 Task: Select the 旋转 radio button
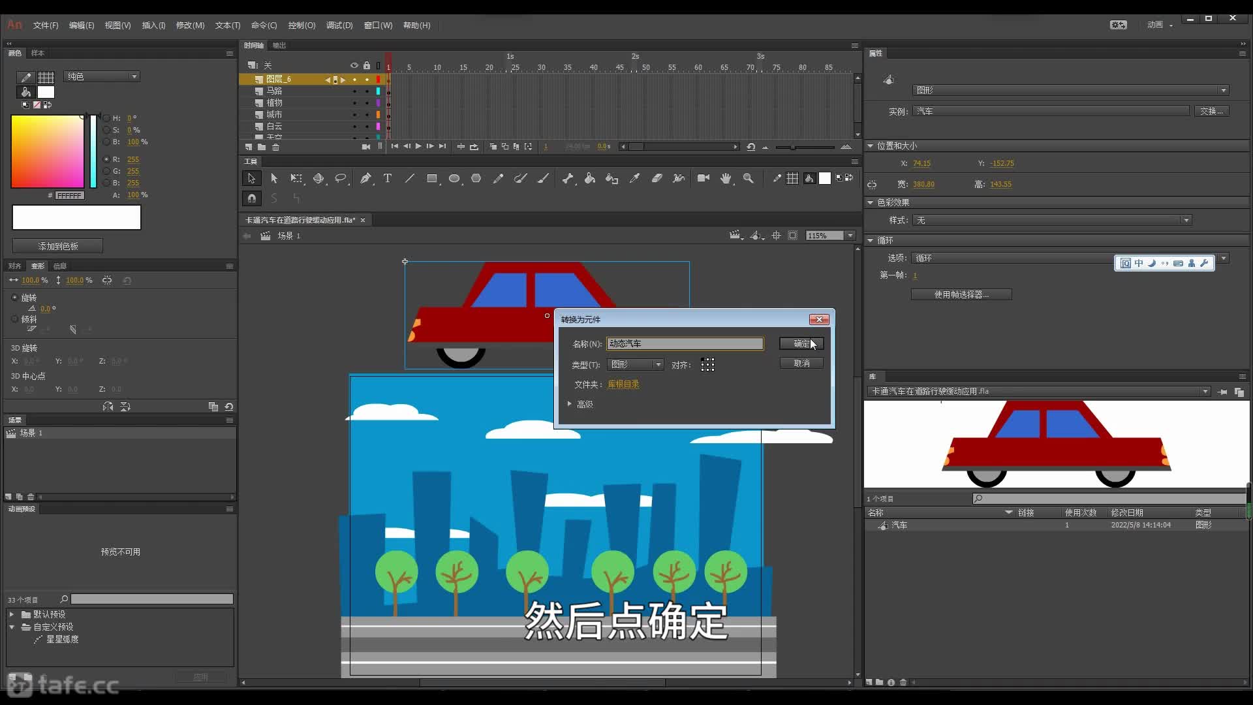[x=15, y=298]
